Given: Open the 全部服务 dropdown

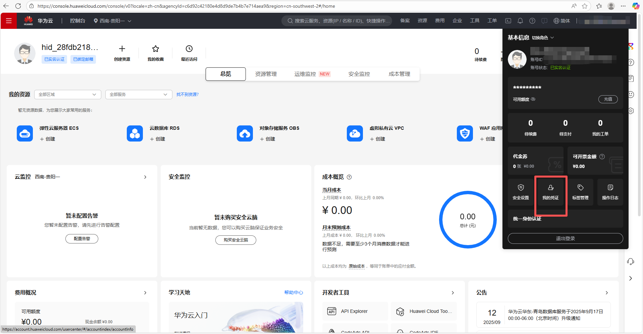Looking at the screenshot, I should click(139, 95).
